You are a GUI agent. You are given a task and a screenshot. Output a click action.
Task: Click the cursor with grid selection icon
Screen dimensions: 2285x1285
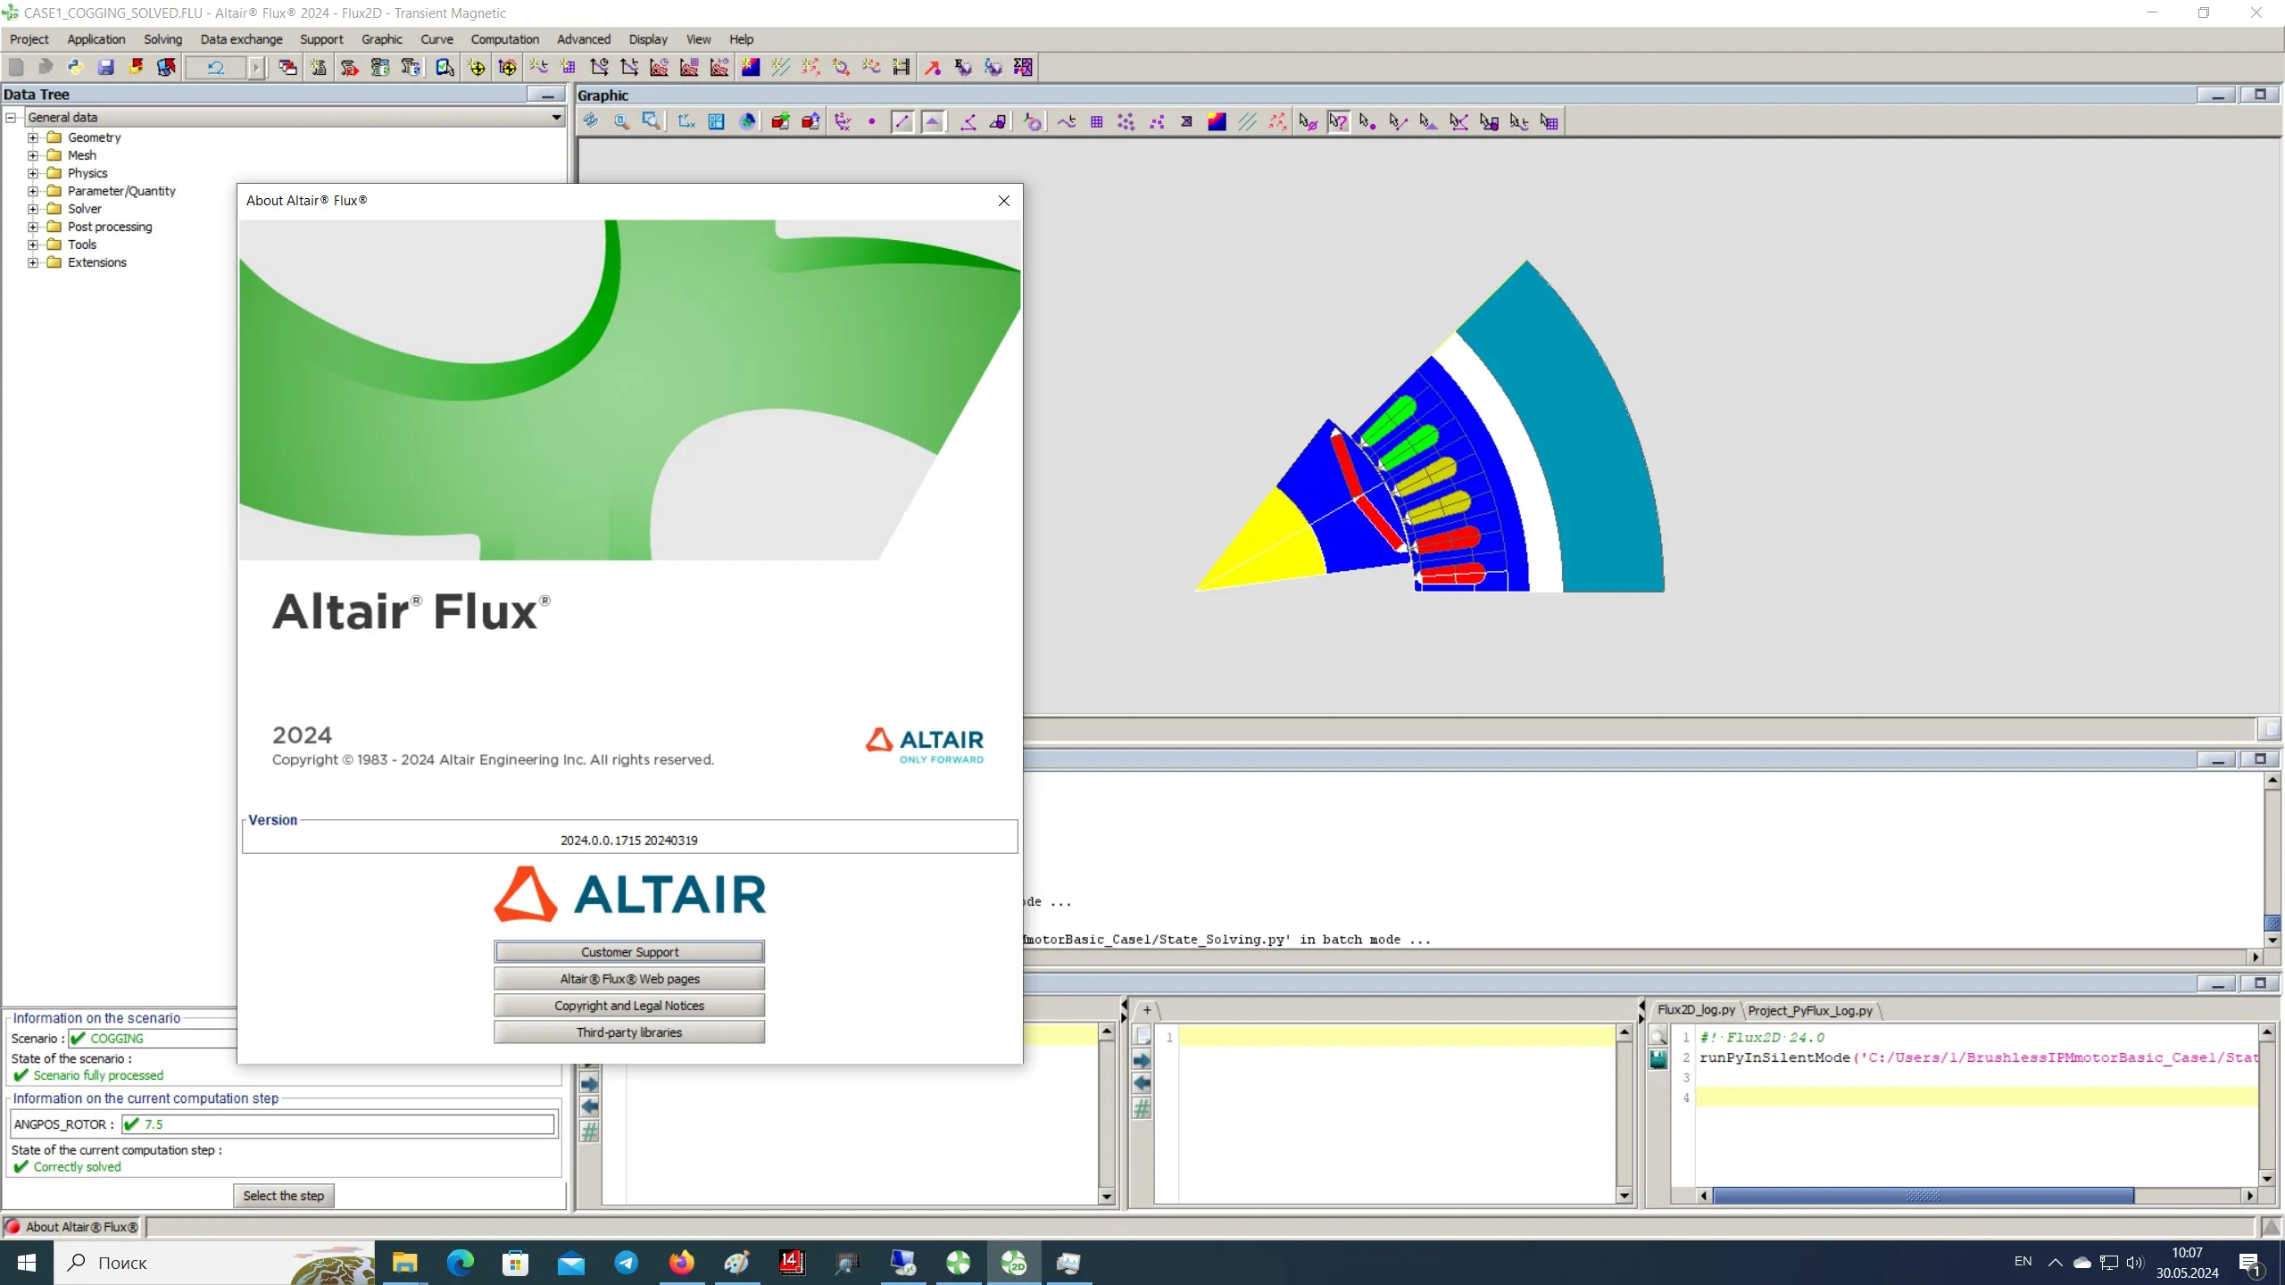[x=1550, y=121]
